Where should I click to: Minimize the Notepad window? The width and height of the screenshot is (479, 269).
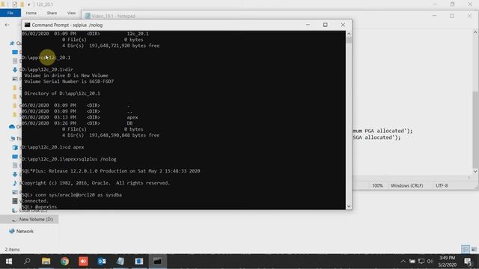tap(434, 16)
